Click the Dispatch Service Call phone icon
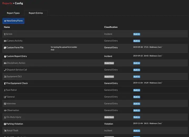Screen dimensions: 189x137 (5, 70)
